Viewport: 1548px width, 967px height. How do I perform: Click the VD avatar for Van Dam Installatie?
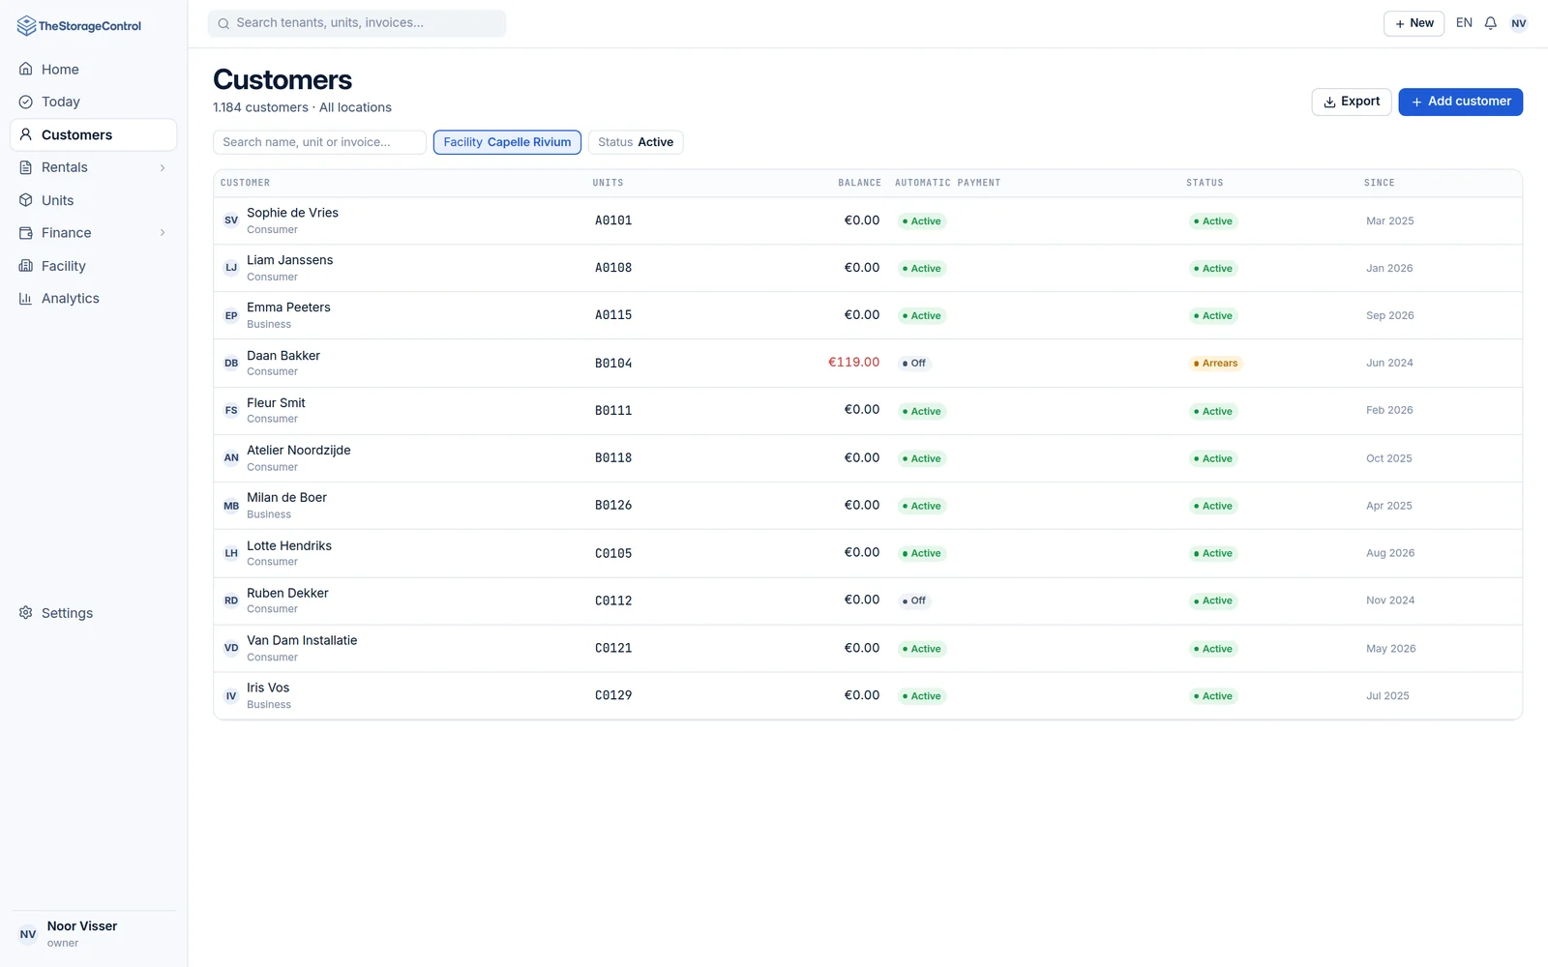click(x=231, y=648)
